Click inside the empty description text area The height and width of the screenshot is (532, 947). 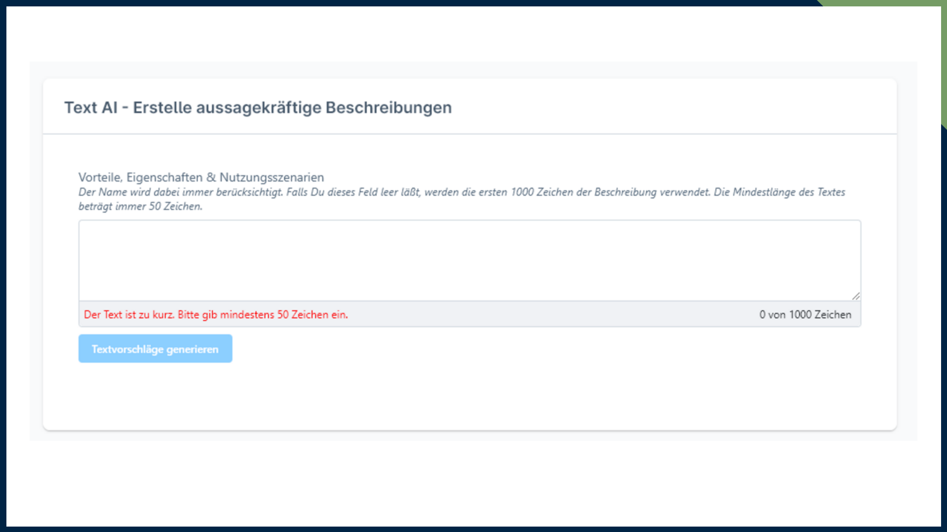tap(469, 260)
